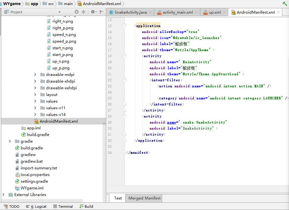The height and width of the screenshot is (210, 289).
Task: Expand the layout folder
Action: [35, 94]
